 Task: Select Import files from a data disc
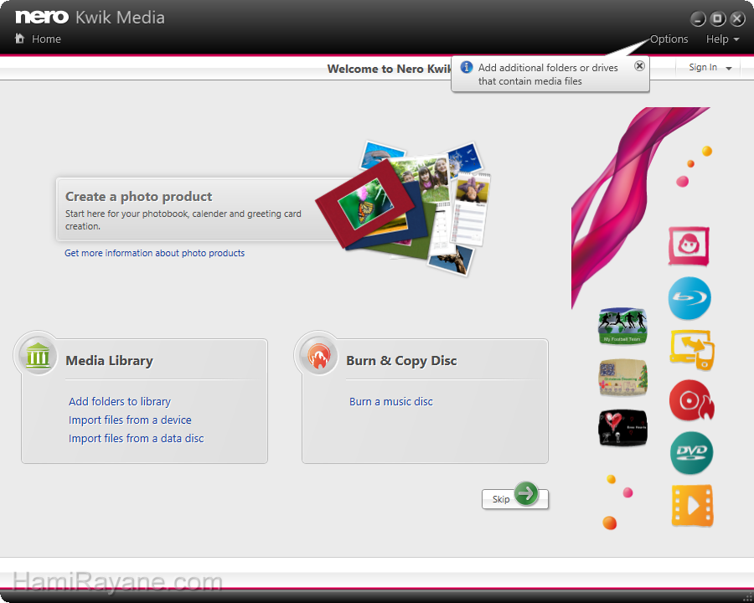point(136,439)
